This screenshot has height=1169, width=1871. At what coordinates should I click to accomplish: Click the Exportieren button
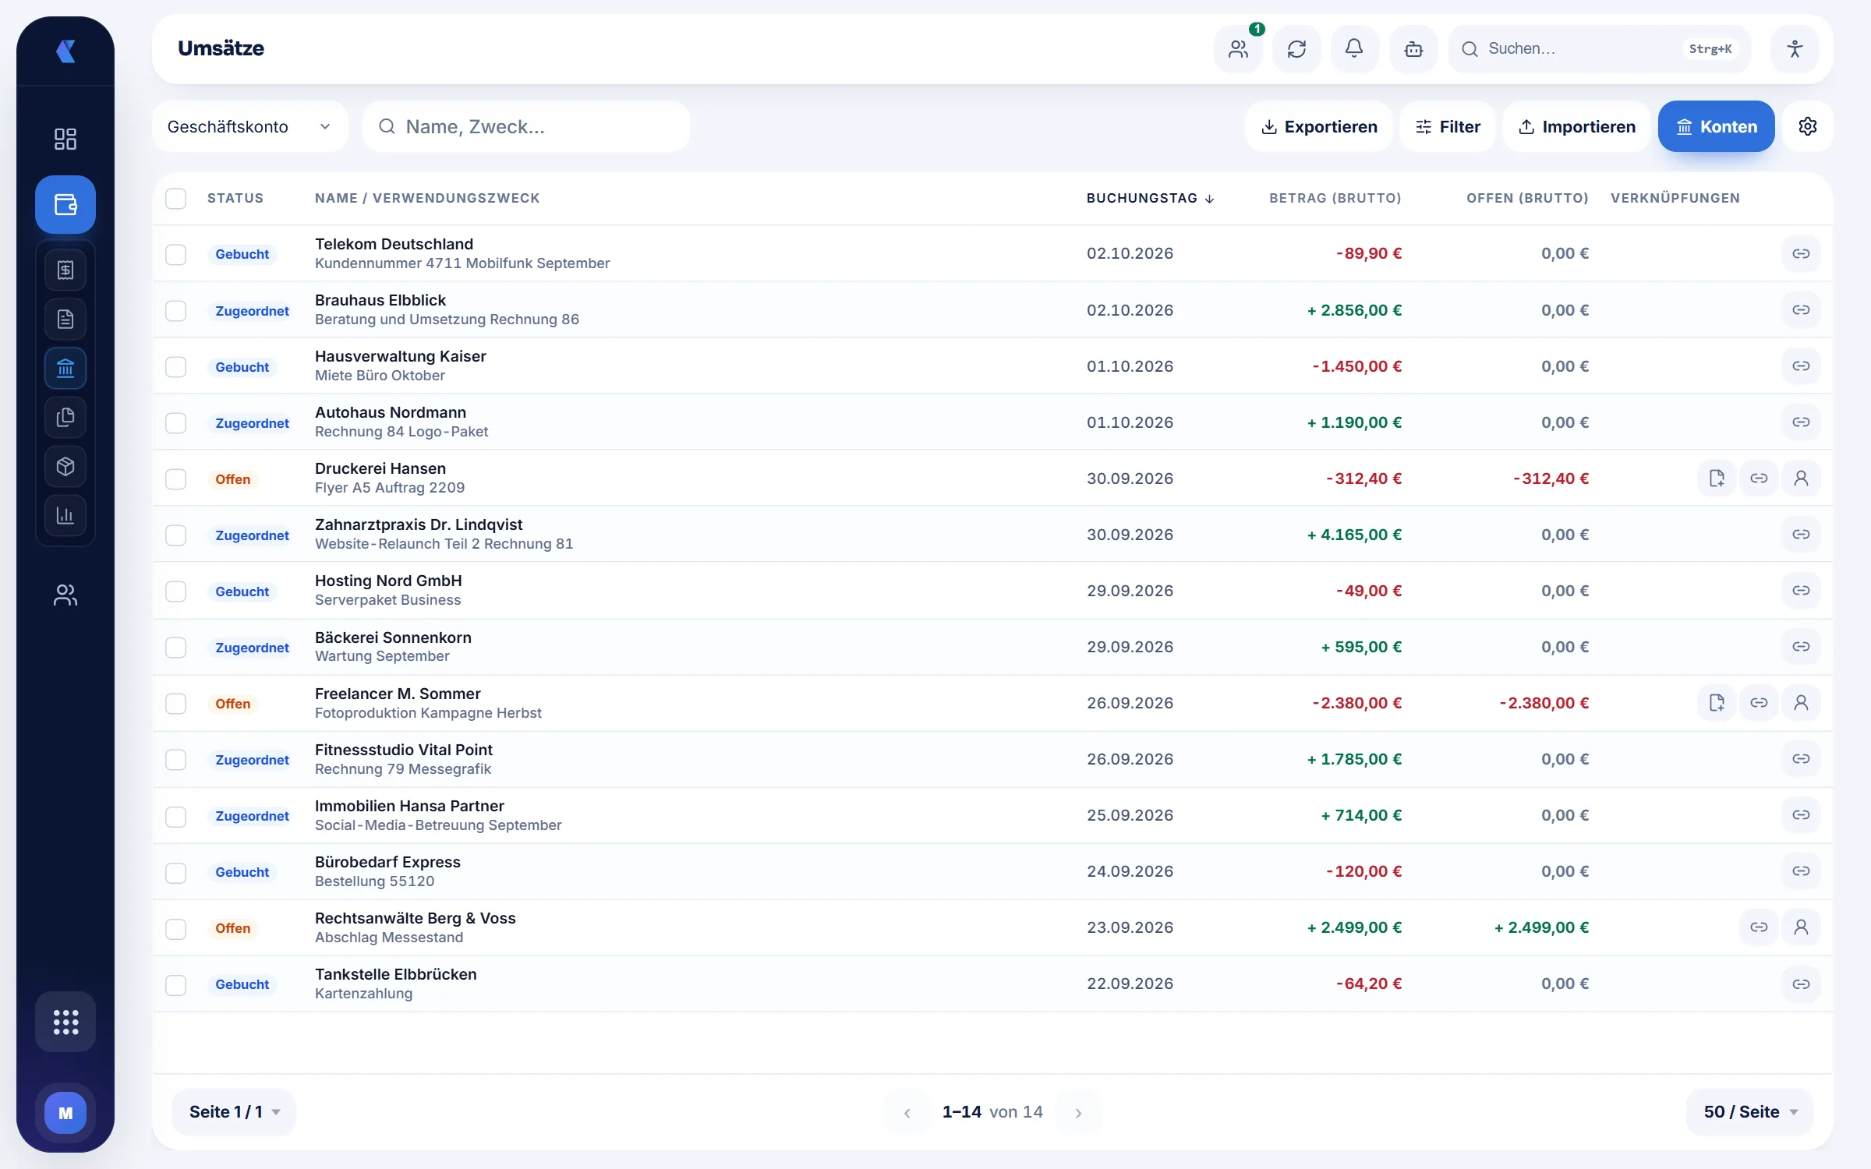pos(1319,126)
